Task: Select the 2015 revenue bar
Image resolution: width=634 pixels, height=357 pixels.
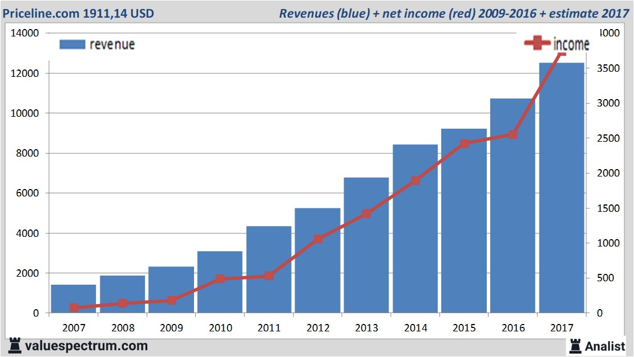Action: coord(464,221)
